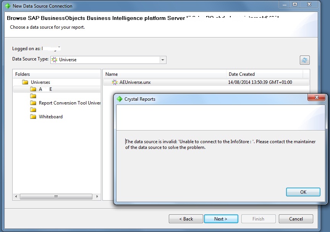The image size is (330, 232).
Task: Click the unnamed folder above Whiteboard
Action: tap(33, 109)
